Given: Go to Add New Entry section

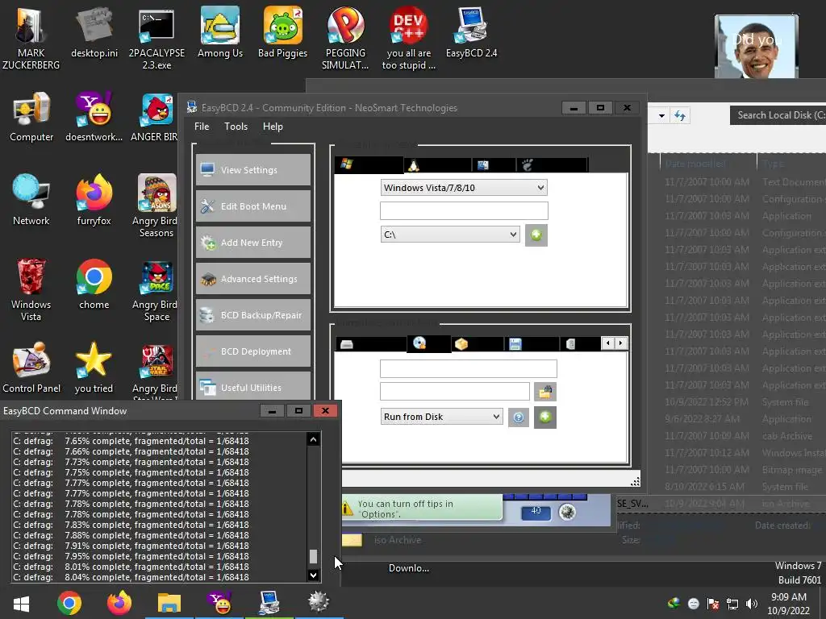Looking at the screenshot, I should coord(253,242).
